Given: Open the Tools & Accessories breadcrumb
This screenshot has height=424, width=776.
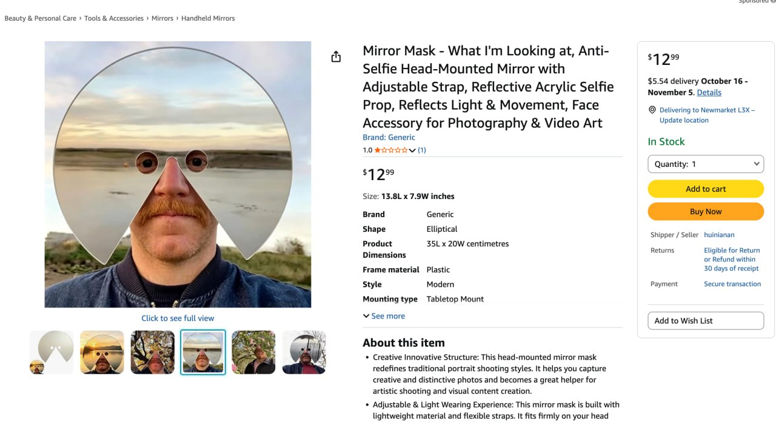Looking at the screenshot, I should [114, 18].
